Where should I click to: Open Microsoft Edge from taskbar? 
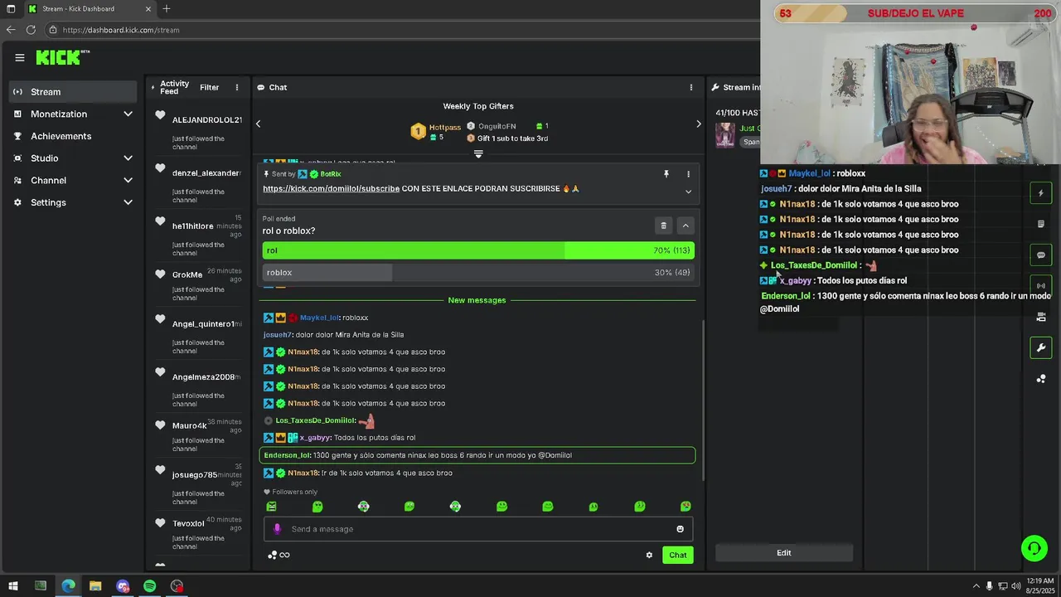pyautogui.click(x=68, y=586)
